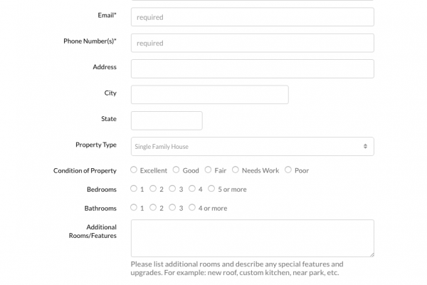Click into the City field
Image resolution: width=427 pixels, height=285 pixels.
coord(210,94)
